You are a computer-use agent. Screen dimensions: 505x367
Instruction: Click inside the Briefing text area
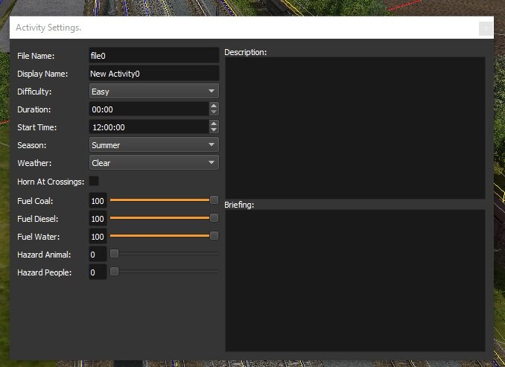coord(355,280)
